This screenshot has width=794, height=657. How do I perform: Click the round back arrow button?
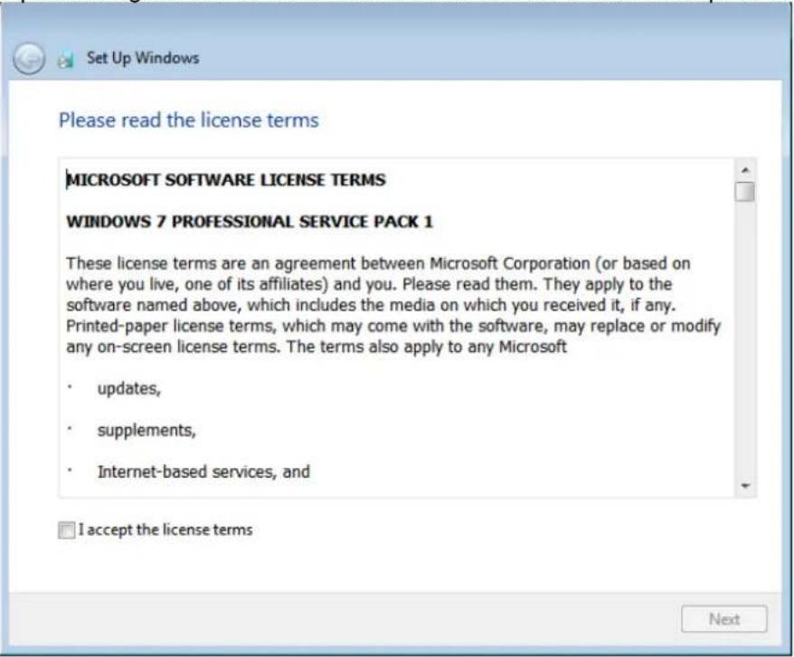click(x=28, y=59)
